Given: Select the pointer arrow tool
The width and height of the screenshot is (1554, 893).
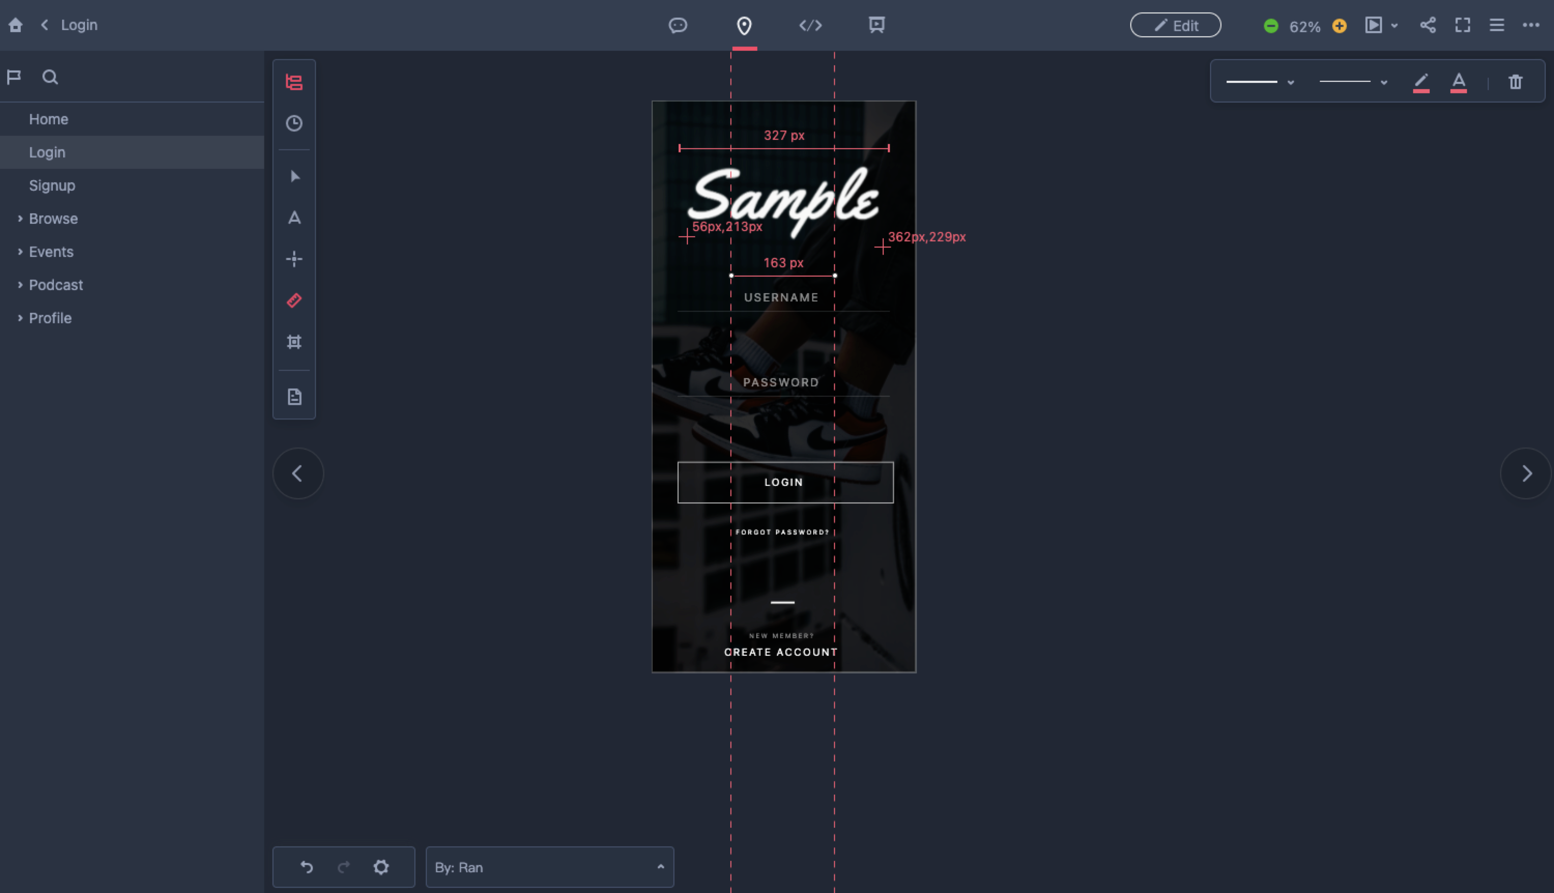Looking at the screenshot, I should pyautogui.click(x=294, y=177).
